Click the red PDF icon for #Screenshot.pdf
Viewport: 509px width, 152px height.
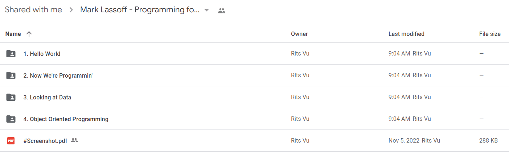(11, 141)
